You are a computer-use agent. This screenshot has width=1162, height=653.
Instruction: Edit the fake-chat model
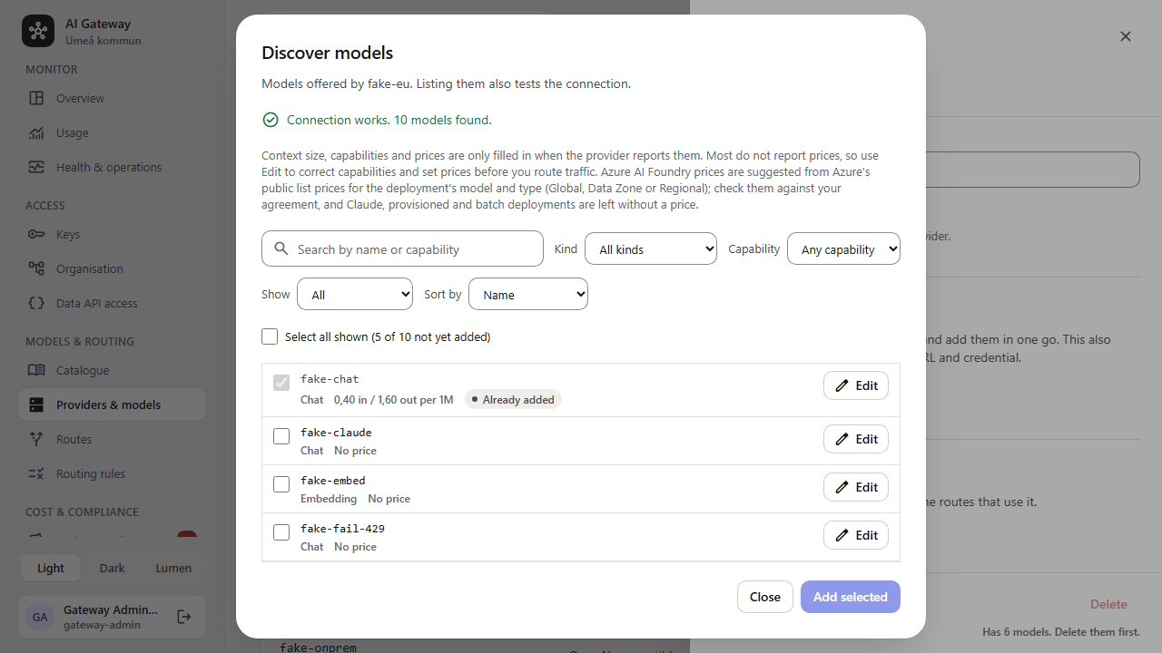(x=856, y=385)
